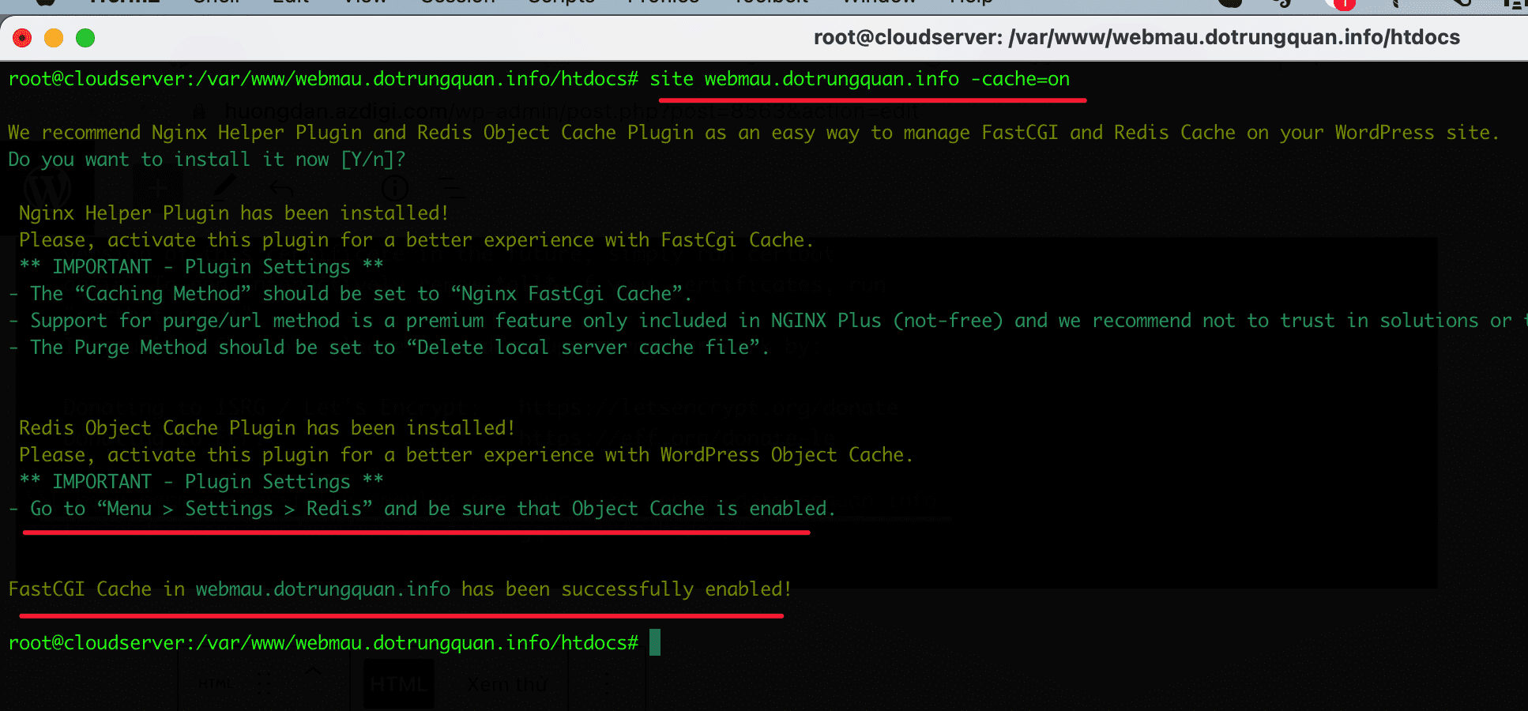Open the iTerm2 application menu
1528x711 pixels.
[124, 2]
